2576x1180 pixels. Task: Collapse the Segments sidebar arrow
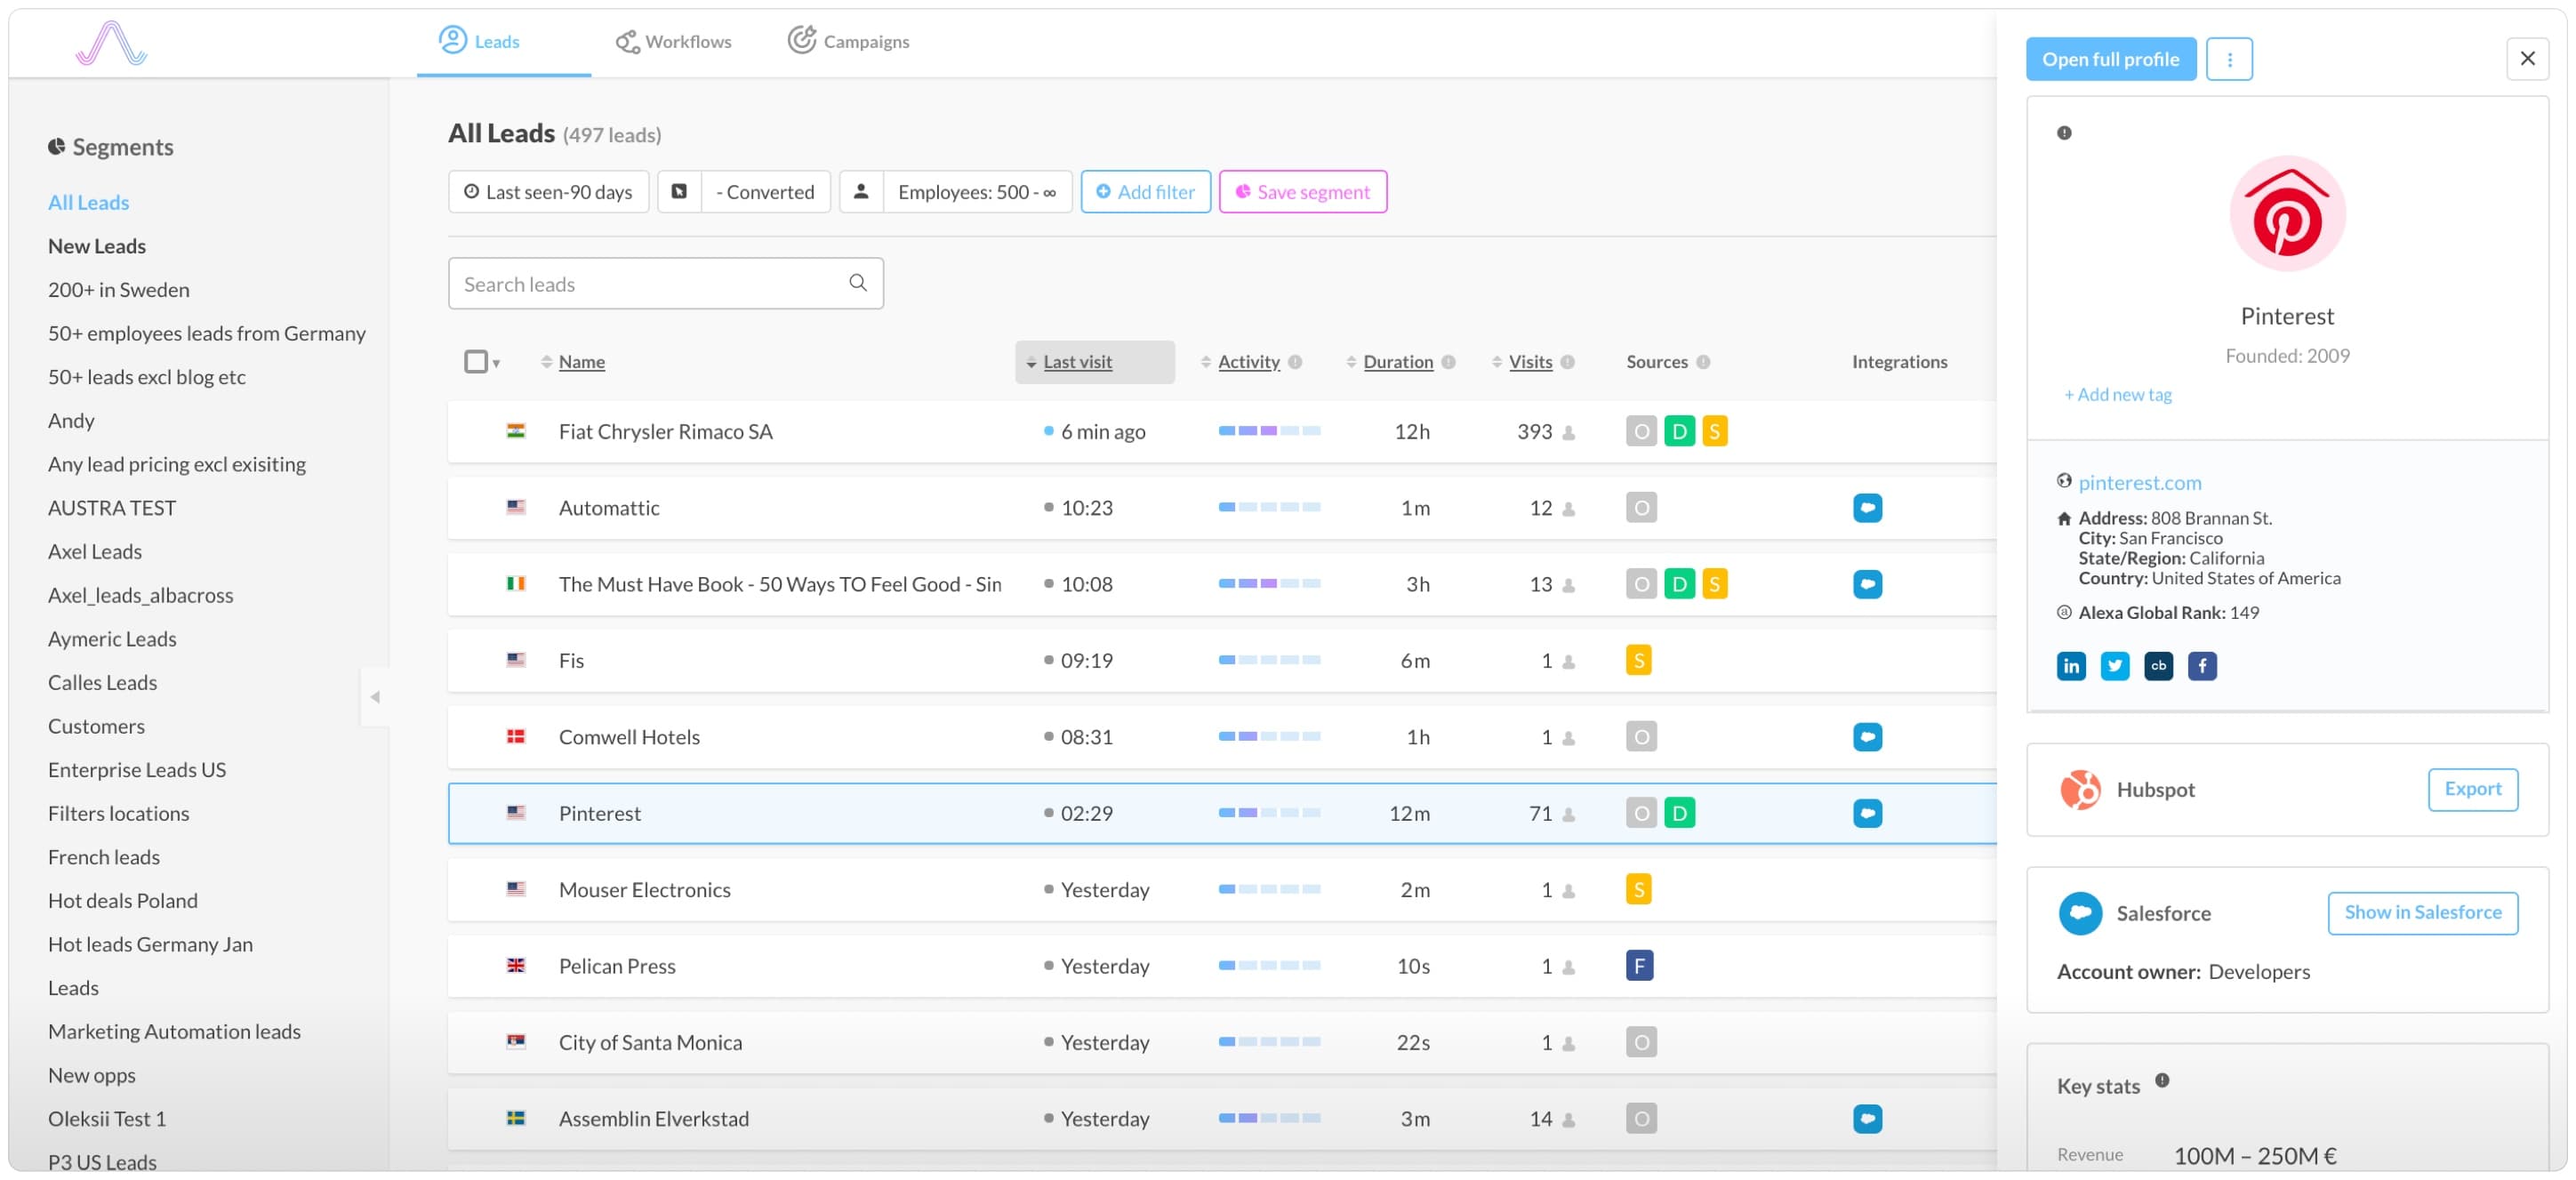pos(375,697)
